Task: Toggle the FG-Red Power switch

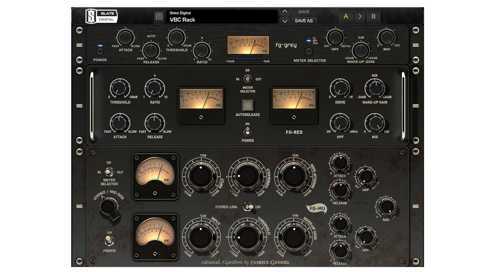Action: click(248, 131)
